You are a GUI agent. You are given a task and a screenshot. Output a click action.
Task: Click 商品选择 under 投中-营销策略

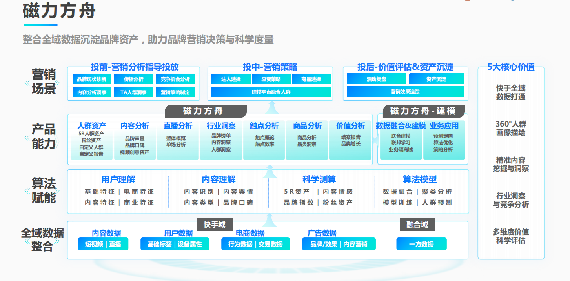(311, 79)
